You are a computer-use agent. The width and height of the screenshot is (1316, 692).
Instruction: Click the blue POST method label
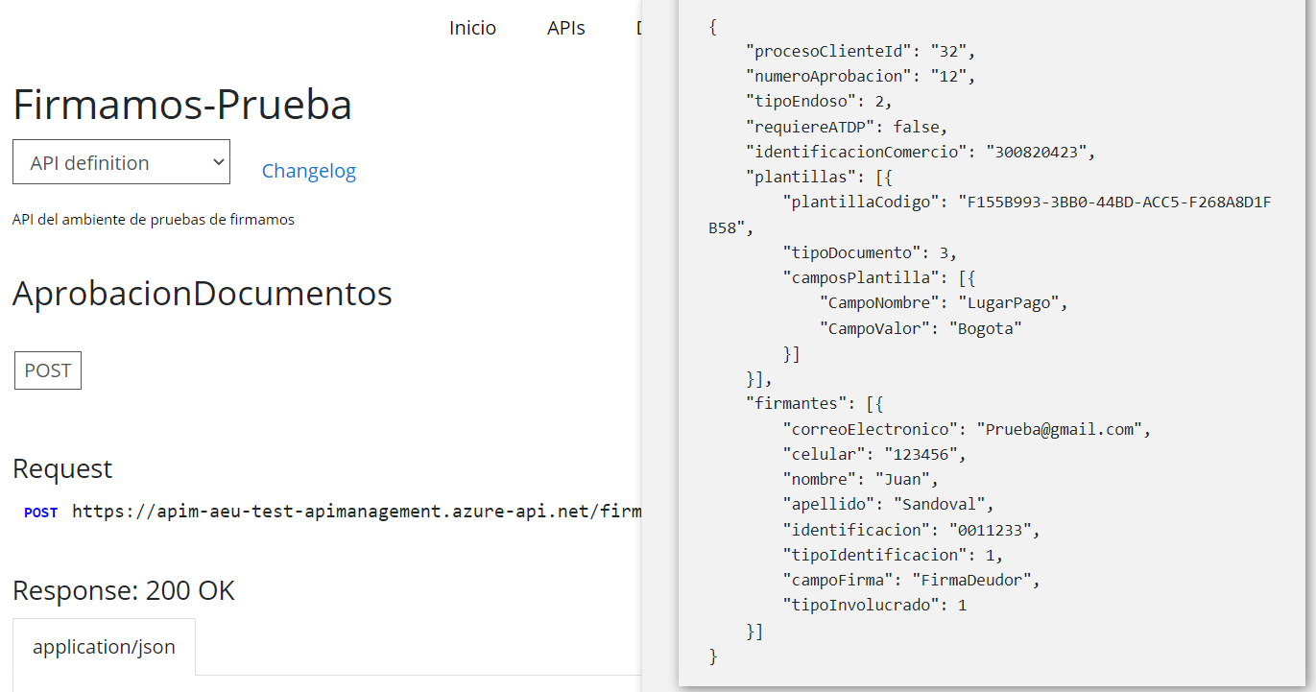[x=41, y=513]
